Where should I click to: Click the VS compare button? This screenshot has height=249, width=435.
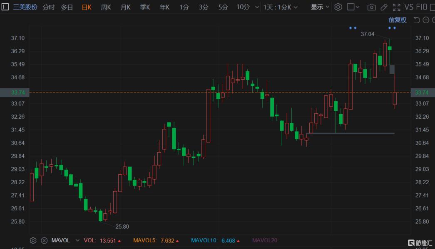[409, 7]
